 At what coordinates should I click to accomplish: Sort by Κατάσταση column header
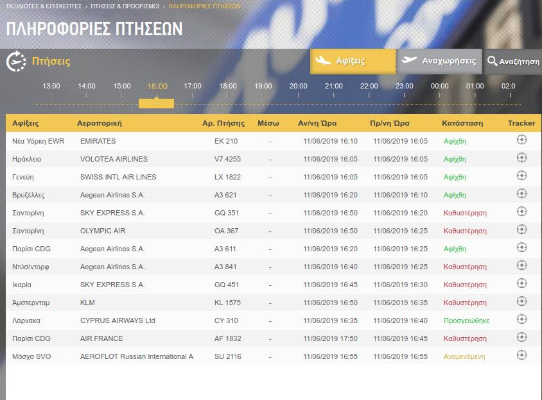coord(462,123)
